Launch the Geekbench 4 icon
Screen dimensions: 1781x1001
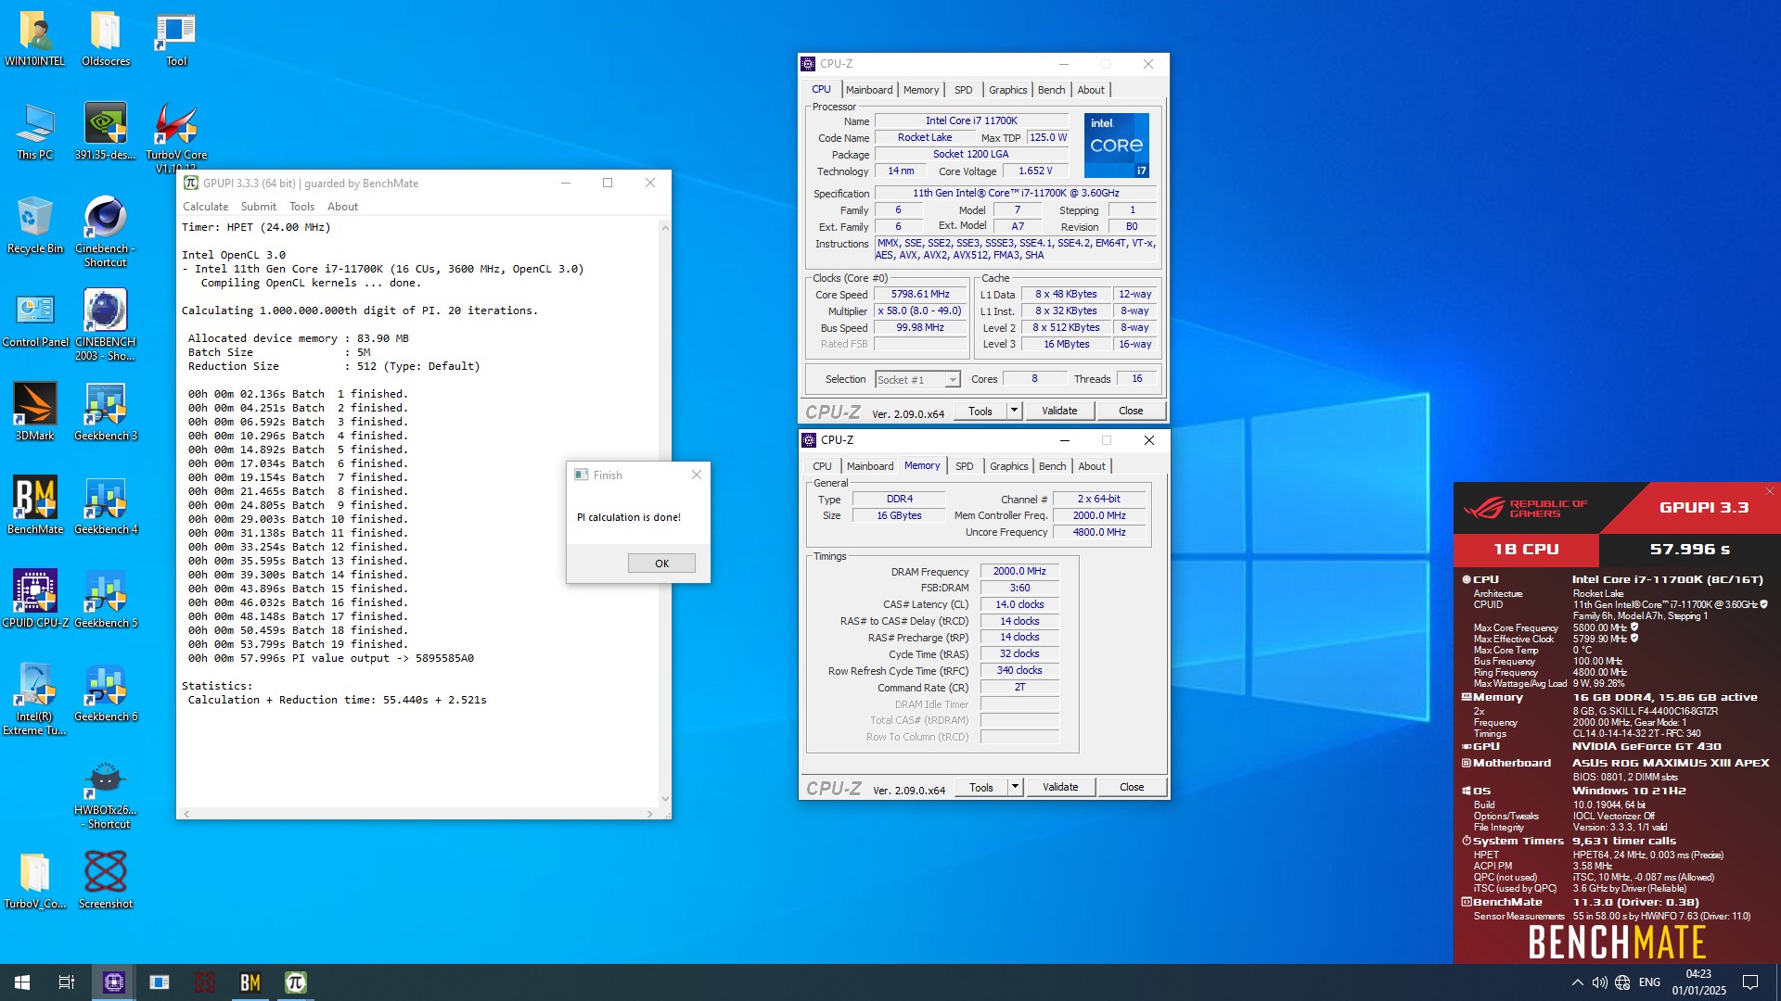coord(106,506)
